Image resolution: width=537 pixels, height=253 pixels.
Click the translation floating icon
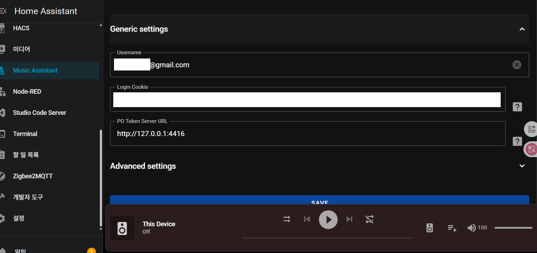(x=531, y=149)
